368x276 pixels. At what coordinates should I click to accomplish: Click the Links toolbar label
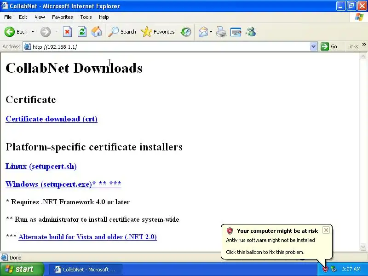coord(353,46)
